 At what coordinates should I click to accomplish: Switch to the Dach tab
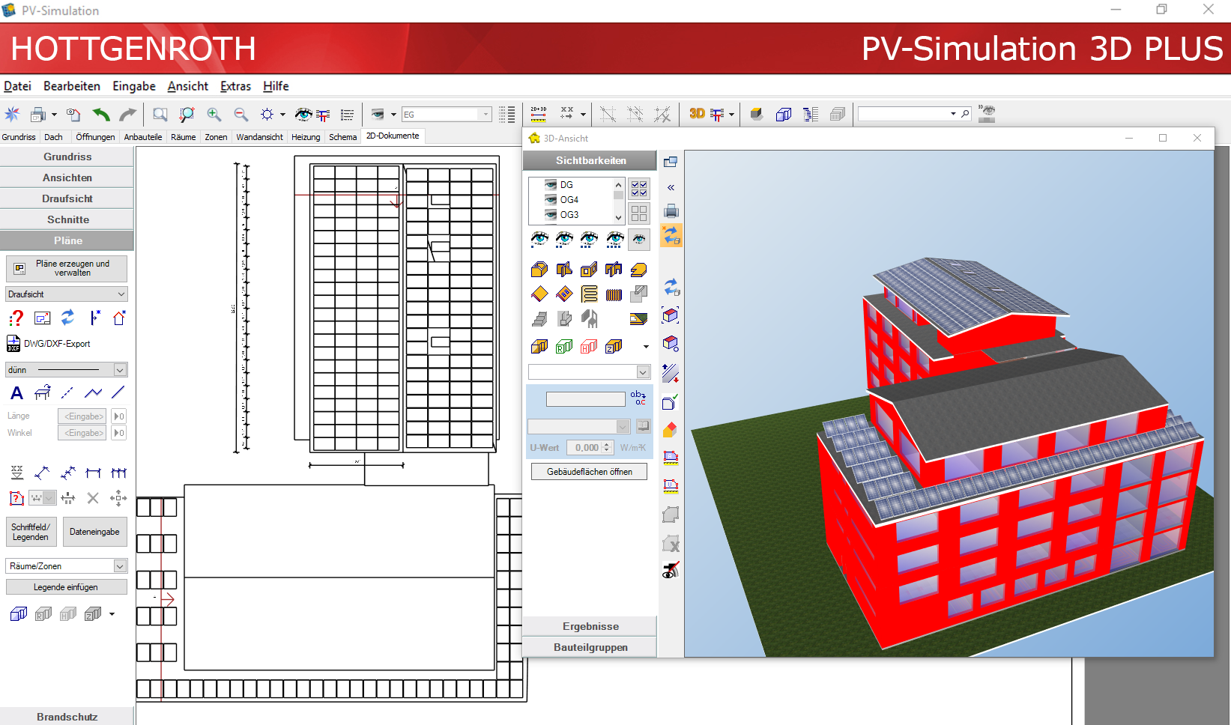(55, 136)
